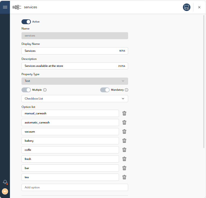Delete the automatic_carwash option

(x=124, y=122)
